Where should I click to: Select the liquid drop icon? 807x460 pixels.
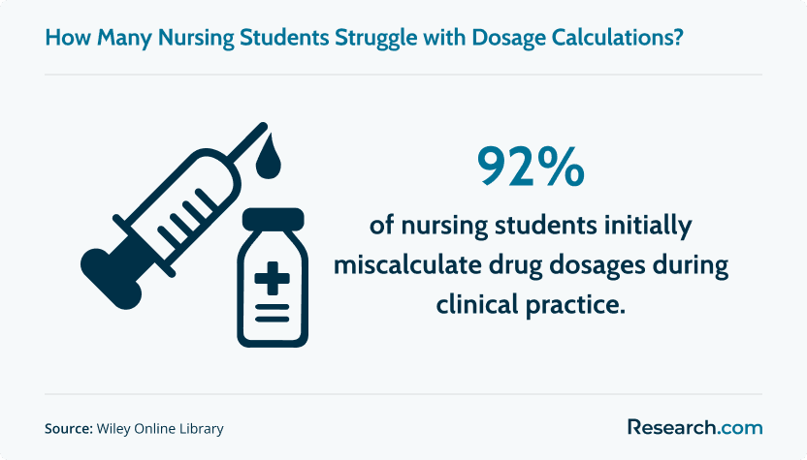pyautogui.click(x=268, y=156)
